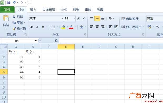The width and height of the screenshot is (163, 103).
Task: Click the Orientation text angle icon
Action: pyautogui.click(x=110, y=18)
